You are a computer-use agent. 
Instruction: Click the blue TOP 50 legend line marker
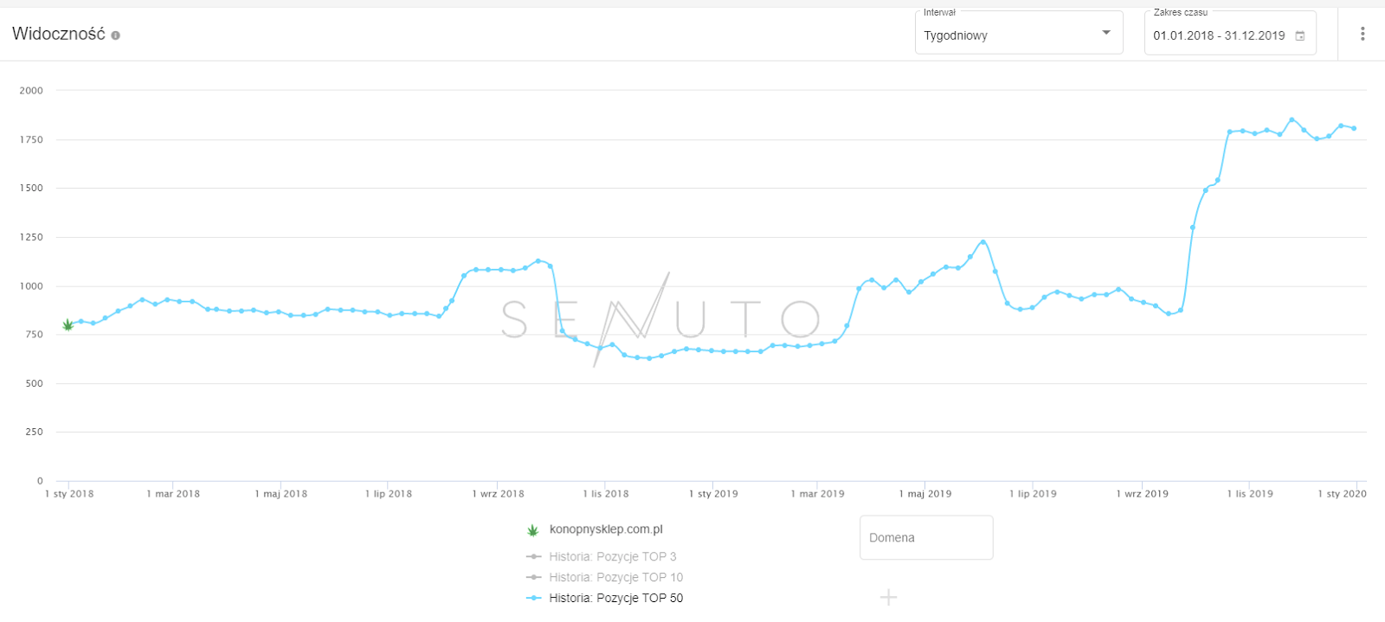[534, 598]
